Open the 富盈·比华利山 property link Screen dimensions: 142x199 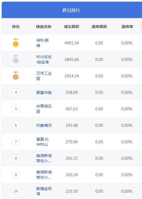pyautogui.click(x=42, y=142)
